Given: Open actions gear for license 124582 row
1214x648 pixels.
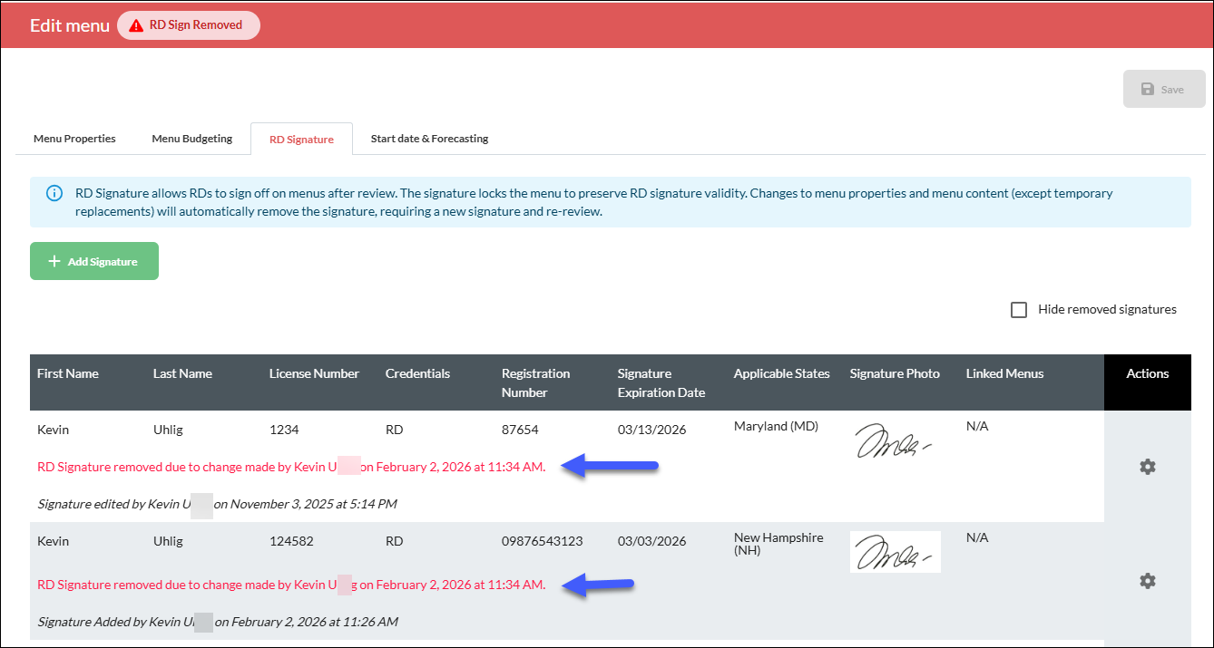Looking at the screenshot, I should [1147, 581].
